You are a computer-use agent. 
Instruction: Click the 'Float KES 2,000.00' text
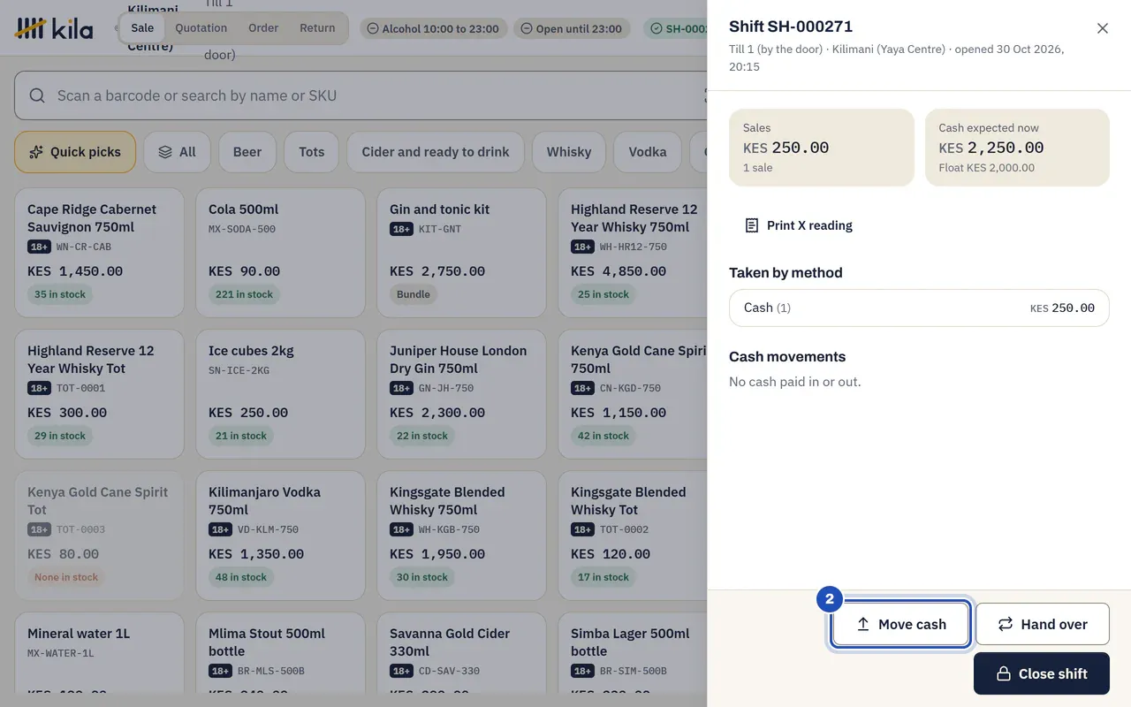986,168
